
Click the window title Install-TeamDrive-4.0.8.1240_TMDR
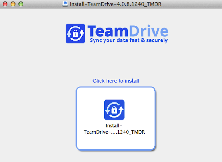115,4
